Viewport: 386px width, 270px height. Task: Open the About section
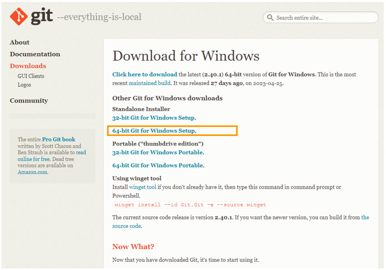[20, 42]
